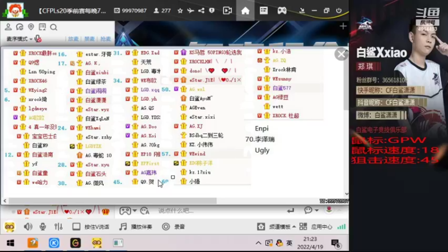
Task: Click the QQ penguin tray icon
Action: click(x=279, y=243)
